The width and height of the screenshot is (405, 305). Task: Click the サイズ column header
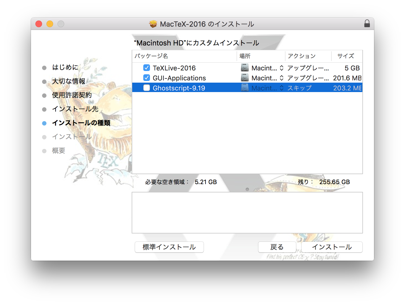347,56
